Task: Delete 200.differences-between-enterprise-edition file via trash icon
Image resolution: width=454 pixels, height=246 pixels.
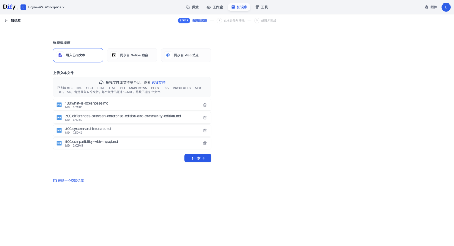Action: point(205,118)
